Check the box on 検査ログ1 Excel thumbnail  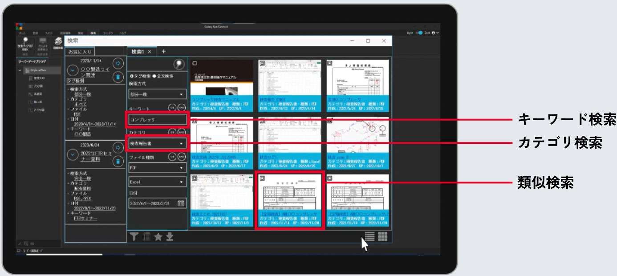(x=262, y=121)
